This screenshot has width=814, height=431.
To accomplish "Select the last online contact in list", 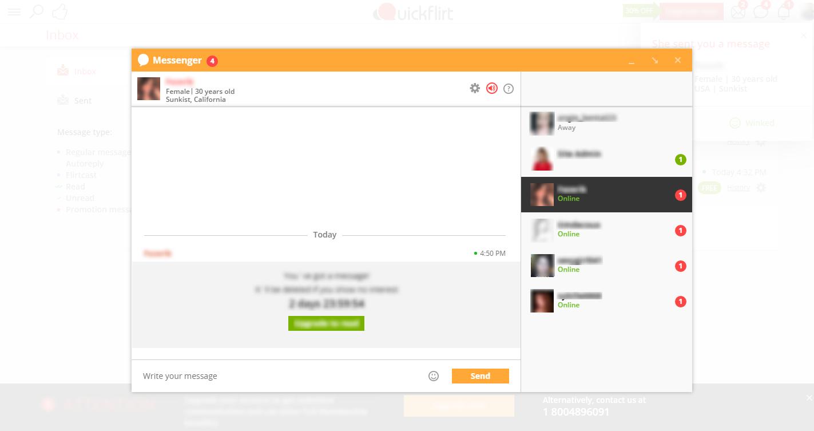I will (x=606, y=301).
